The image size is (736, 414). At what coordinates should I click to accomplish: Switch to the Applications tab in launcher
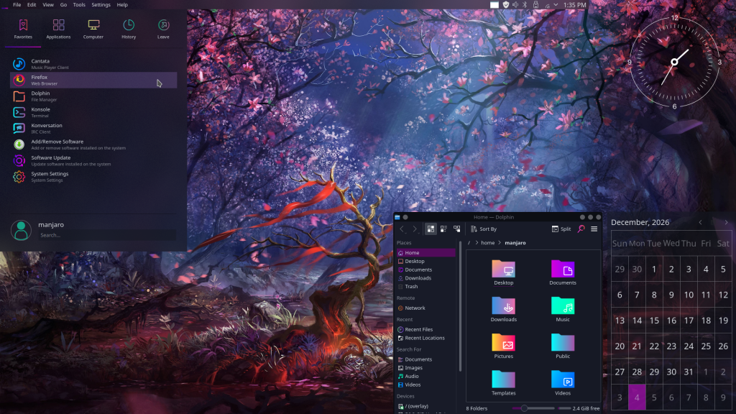pos(58,29)
